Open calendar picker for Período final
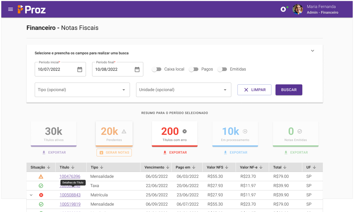The height and width of the screenshot is (212, 354). (137, 69)
